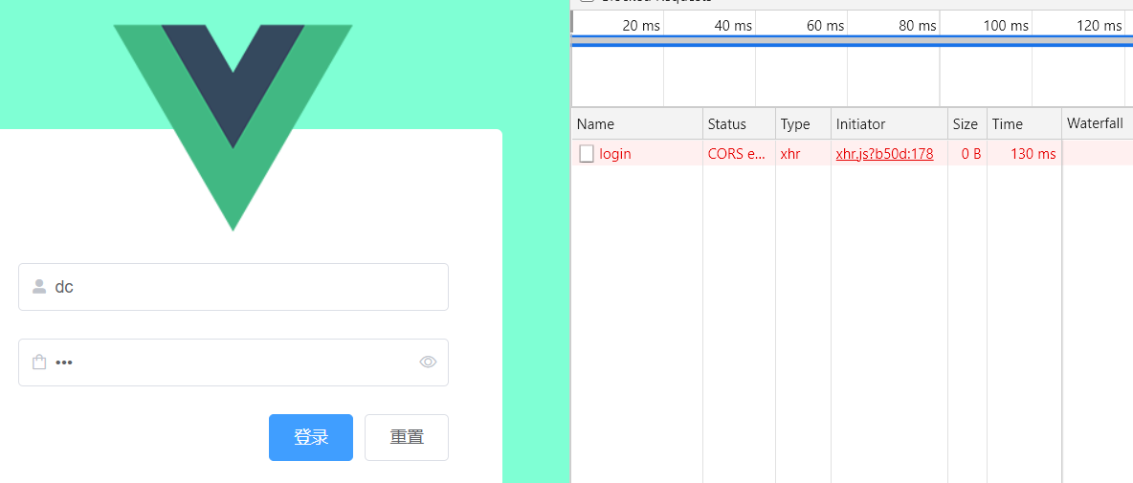
Task: Open the xhr.js?b50d:178 initiator link
Action: [884, 153]
